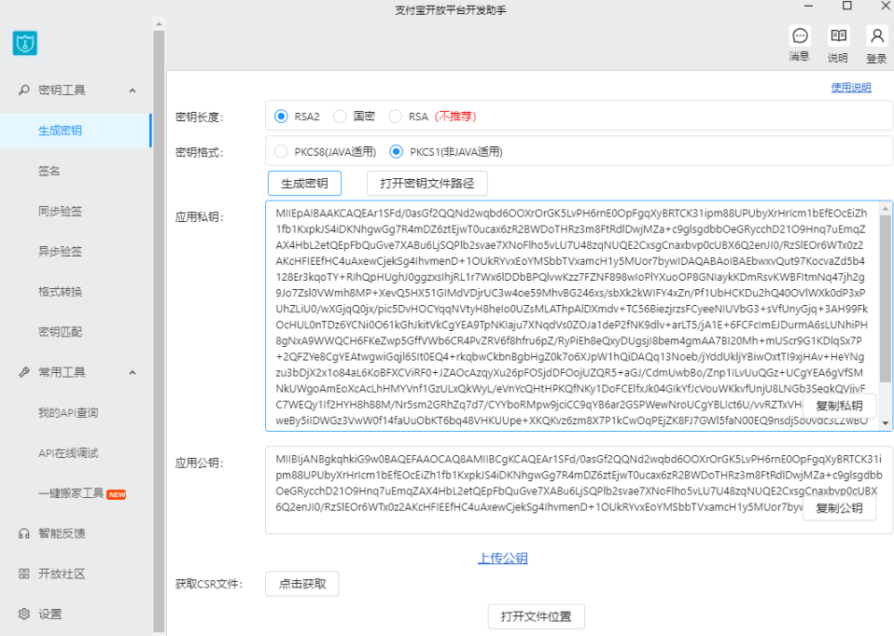The height and width of the screenshot is (636, 894).
Task: Click 打开密钥文件路径 button
Action: coord(427,184)
